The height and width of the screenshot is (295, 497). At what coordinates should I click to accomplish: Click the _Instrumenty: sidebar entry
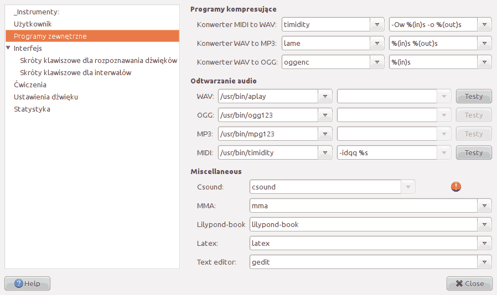coord(36,12)
